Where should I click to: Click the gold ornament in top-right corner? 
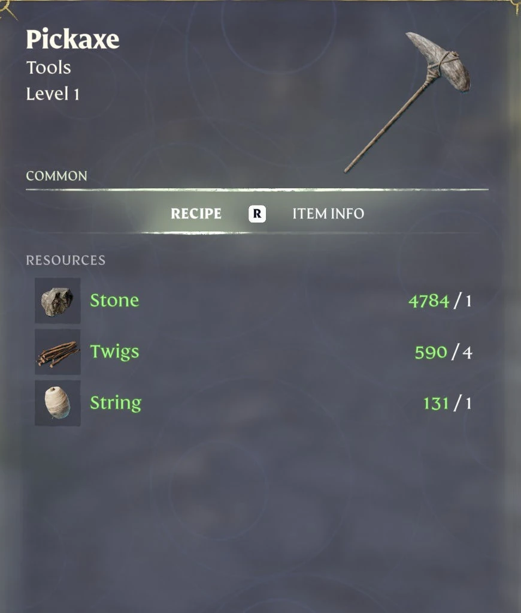[515, 7]
